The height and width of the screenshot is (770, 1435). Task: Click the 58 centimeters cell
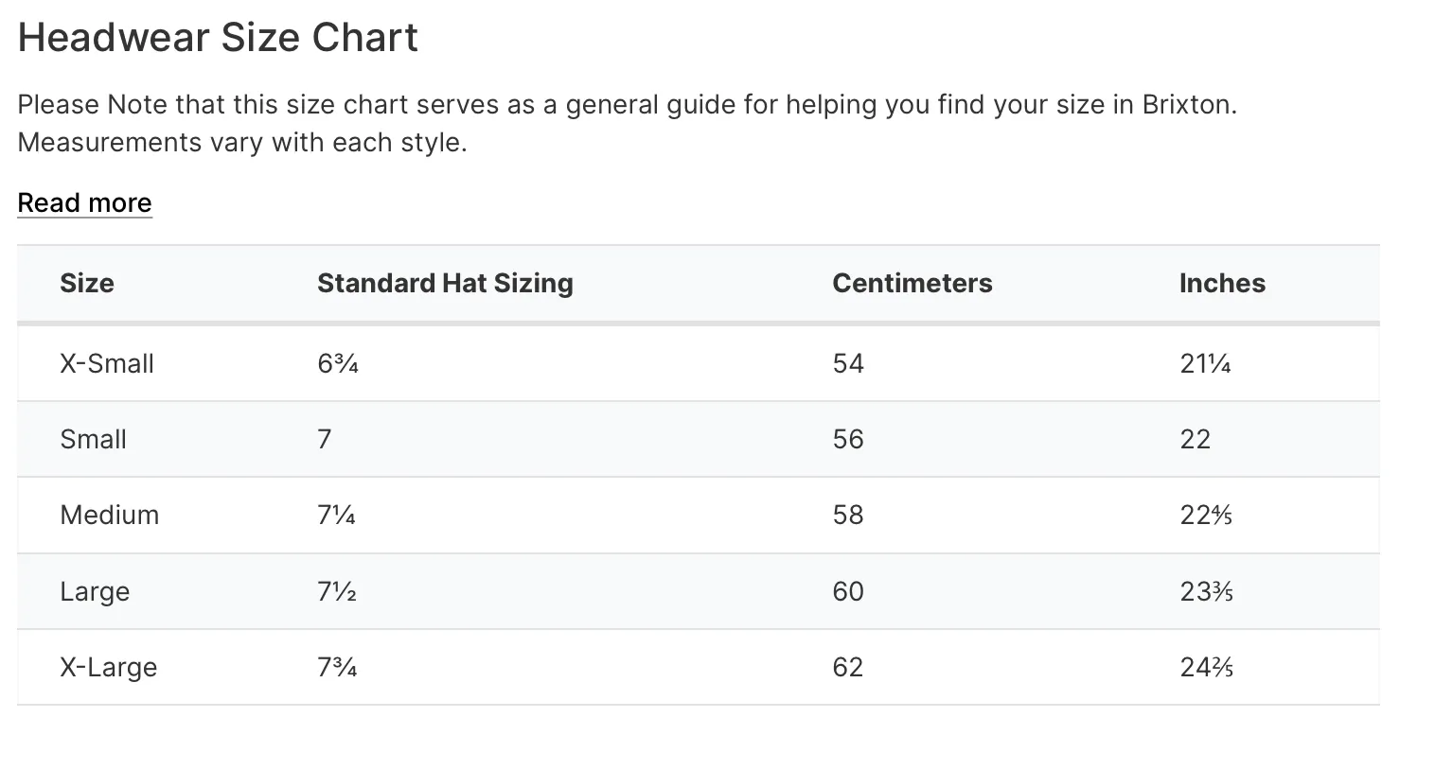pos(848,515)
